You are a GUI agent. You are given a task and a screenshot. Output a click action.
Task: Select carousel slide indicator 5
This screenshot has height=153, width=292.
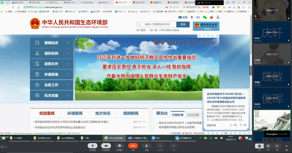(182, 43)
